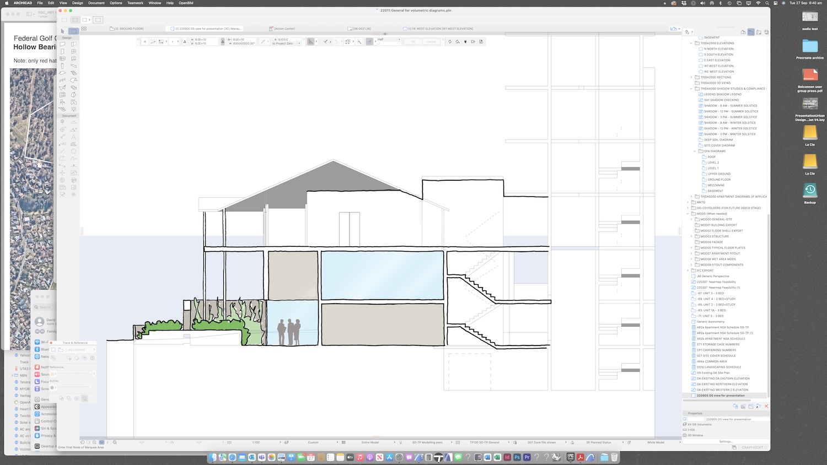Screen dimensions: 827x465
Task: Select the Marquee tool in the toolbox
Action: coord(73,31)
